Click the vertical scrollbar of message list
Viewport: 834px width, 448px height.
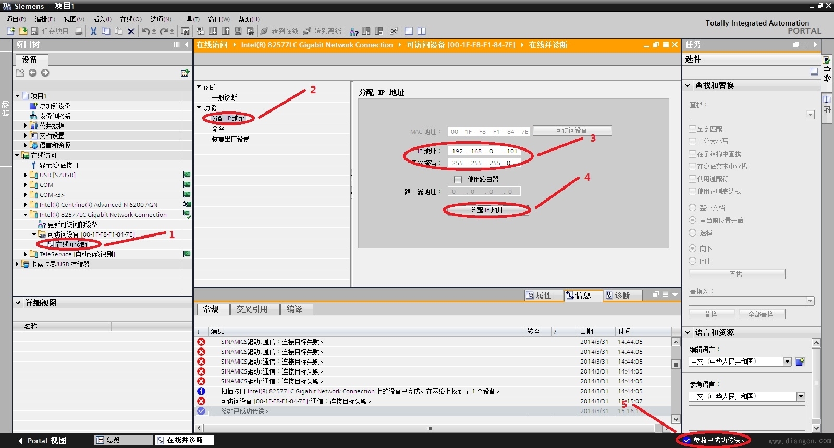(676, 380)
